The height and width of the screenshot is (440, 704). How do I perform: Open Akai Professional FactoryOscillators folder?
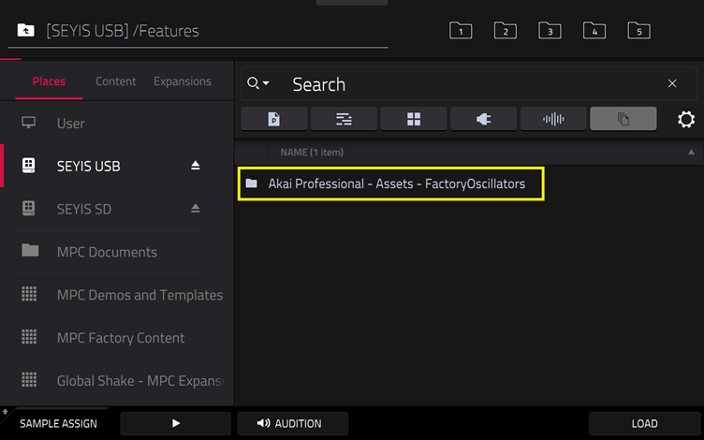click(391, 183)
